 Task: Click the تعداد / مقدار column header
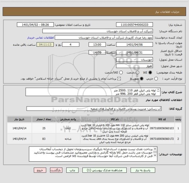point(44,119)
